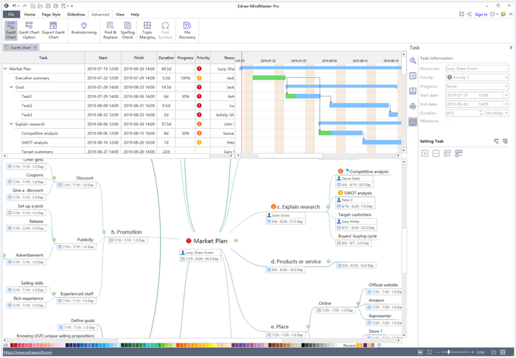
Task: Collapse the Market Plan row in Gantt table
Action: (5, 69)
